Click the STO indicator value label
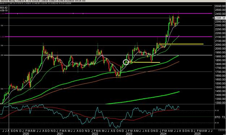226x135 pixels. [x=220, y=117]
